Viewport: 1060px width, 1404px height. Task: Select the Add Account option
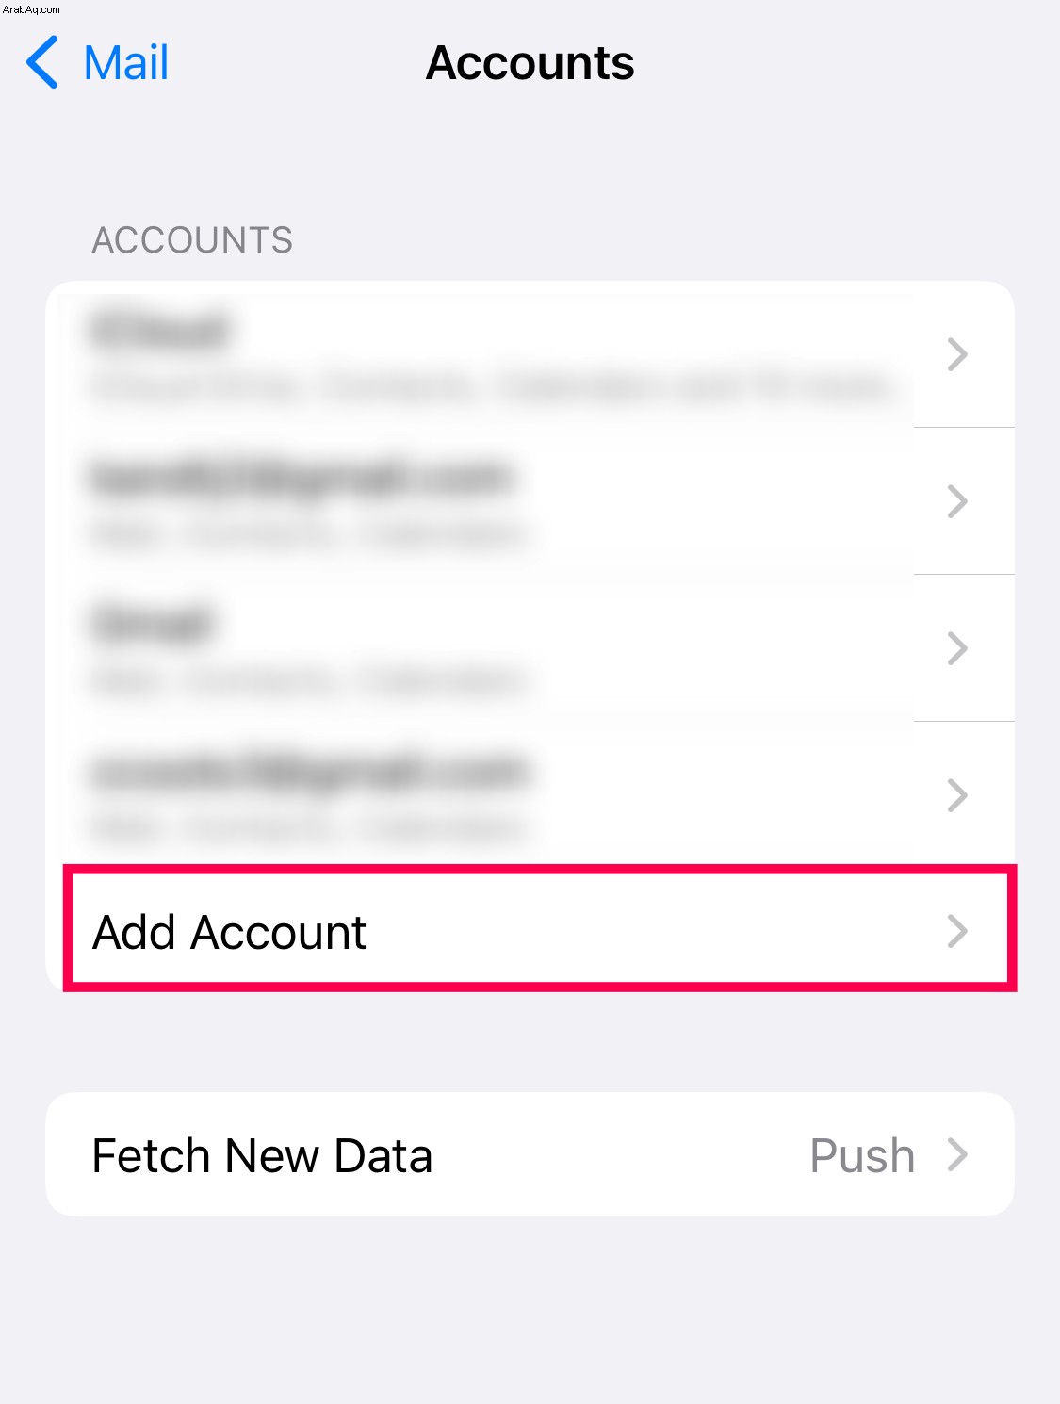tap(540, 931)
